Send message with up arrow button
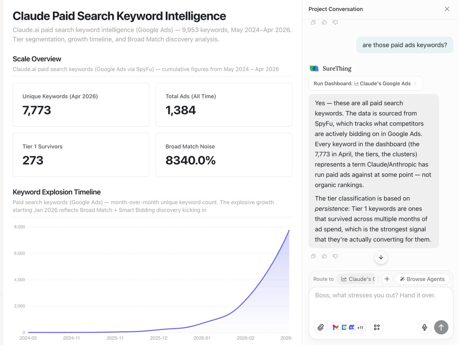Image resolution: width=459 pixels, height=345 pixels. click(x=441, y=327)
